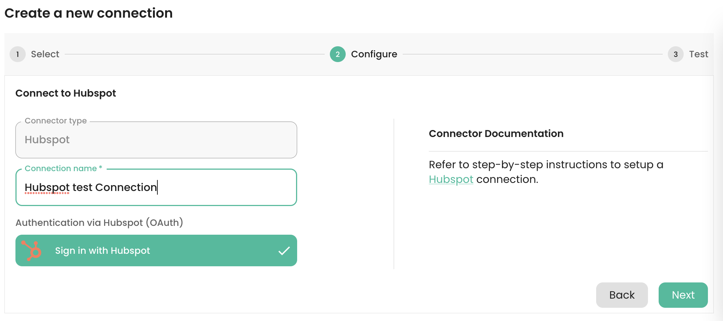723x321 pixels.
Task: Open the Hubspot setup instructions link
Action: pyautogui.click(x=451, y=179)
